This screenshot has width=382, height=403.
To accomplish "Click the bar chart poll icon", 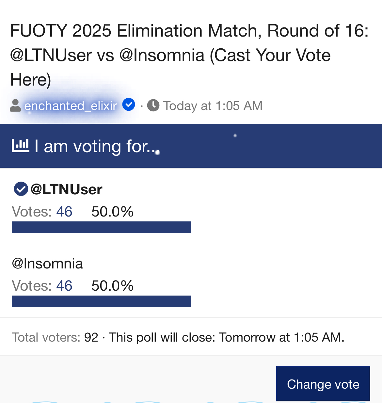I will pos(20,146).
